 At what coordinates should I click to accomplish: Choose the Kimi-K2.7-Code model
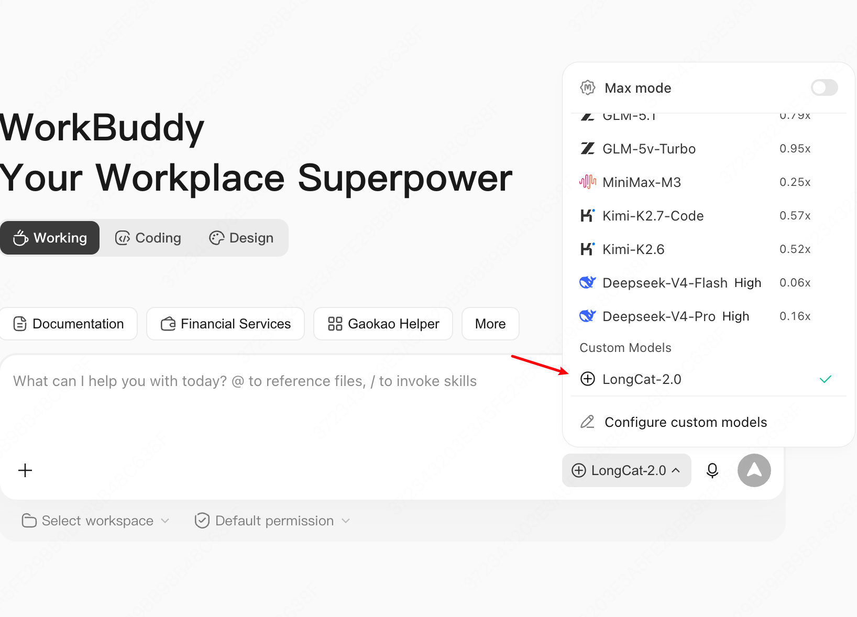[x=708, y=216]
